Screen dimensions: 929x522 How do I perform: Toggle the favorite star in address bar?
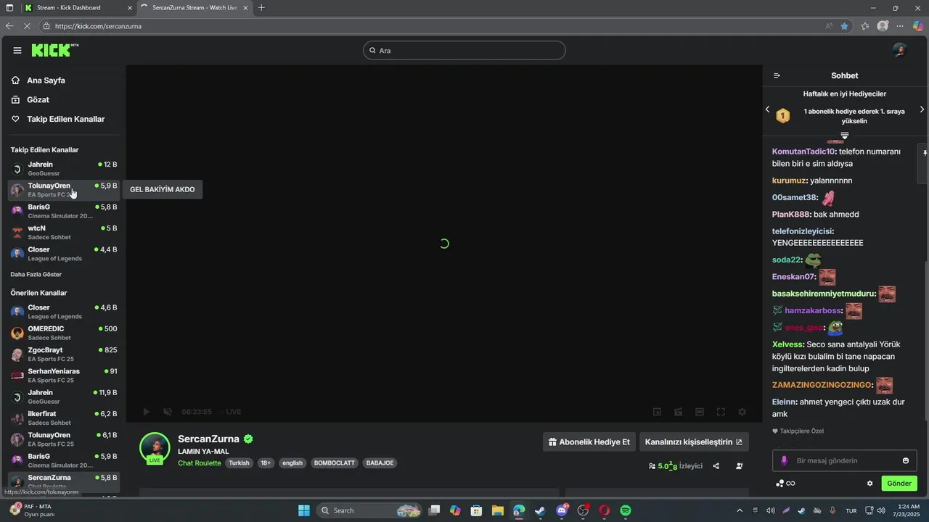pyautogui.click(x=844, y=26)
